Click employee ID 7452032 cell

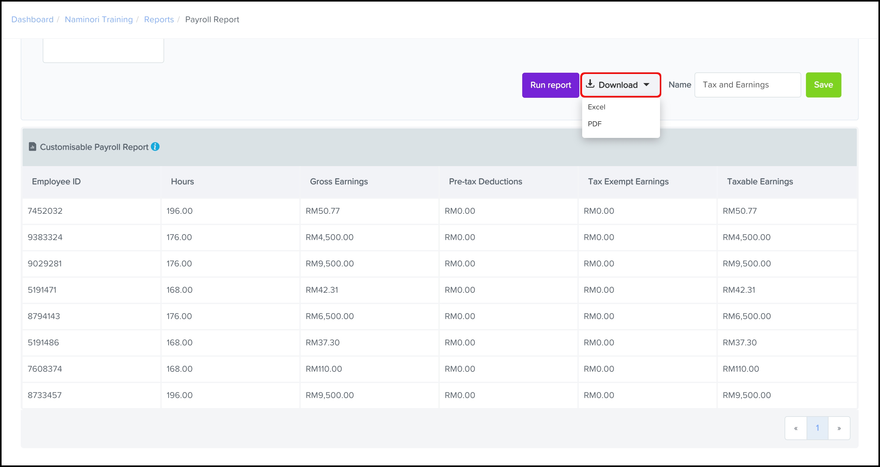point(45,211)
